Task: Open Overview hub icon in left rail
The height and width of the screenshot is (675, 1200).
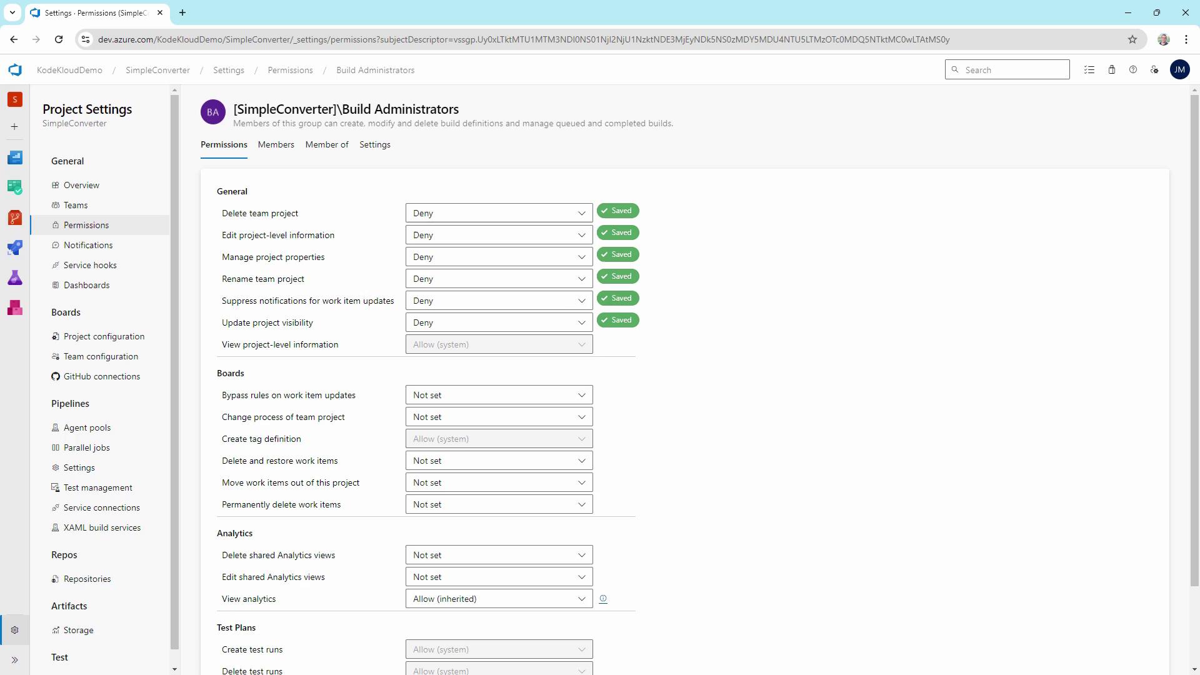Action: coord(15,157)
